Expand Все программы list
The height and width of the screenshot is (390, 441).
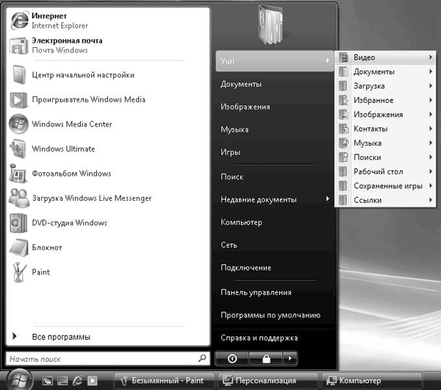(61, 337)
